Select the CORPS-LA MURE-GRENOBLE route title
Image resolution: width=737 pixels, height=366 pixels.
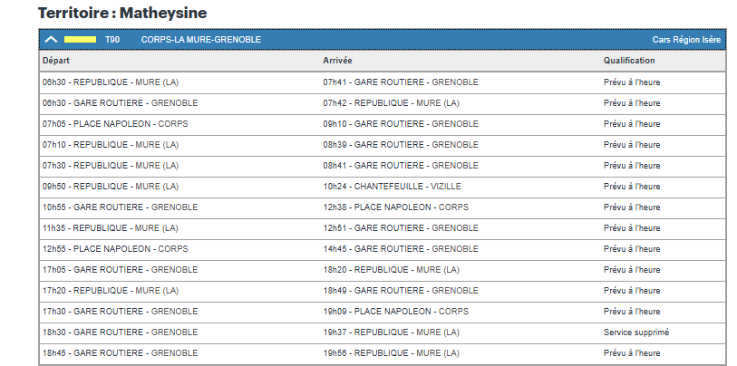pyautogui.click(x=200, y=40)
